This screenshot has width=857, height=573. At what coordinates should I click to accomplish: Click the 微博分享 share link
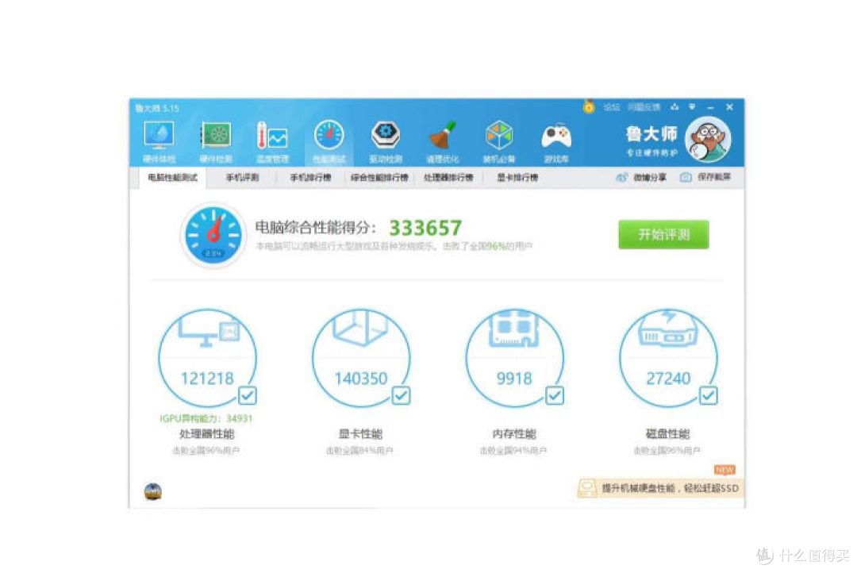(x=650, y=177)
